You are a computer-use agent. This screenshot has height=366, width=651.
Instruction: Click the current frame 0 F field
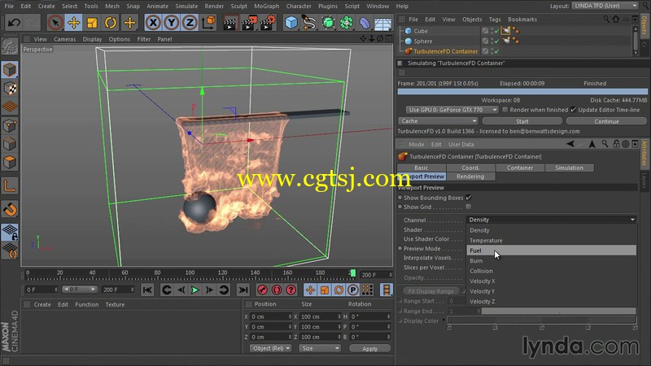42,290
